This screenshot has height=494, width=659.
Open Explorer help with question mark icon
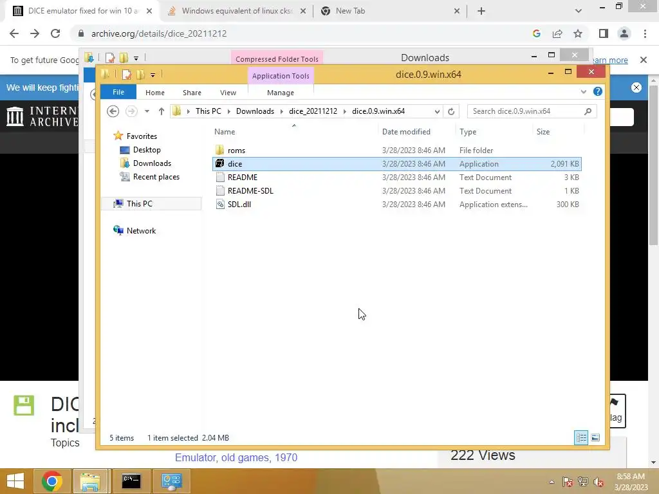coord(598,91)
